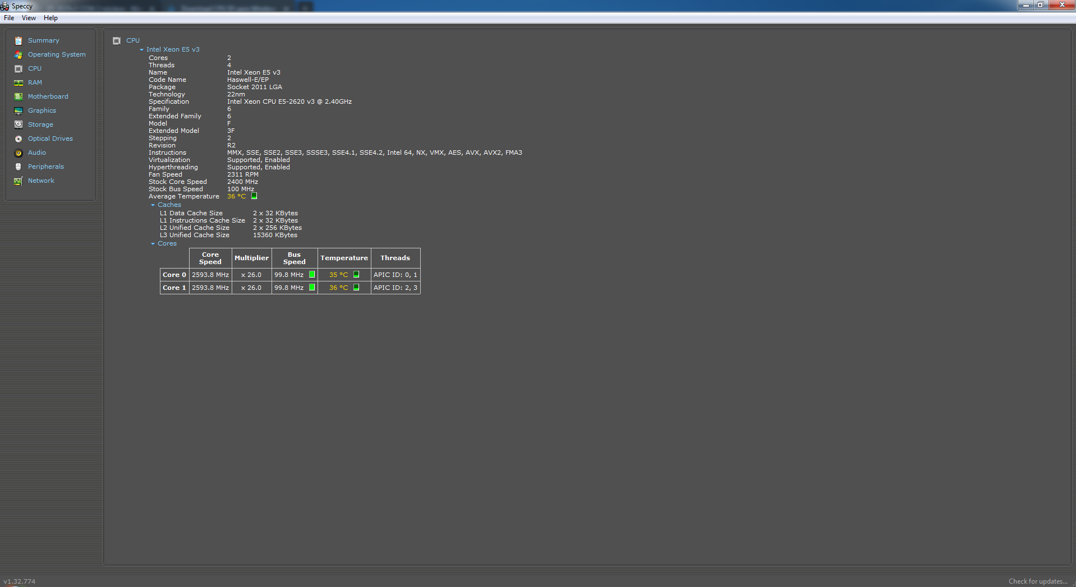Click the Summary sidebar icon
Viewport: 1076px width, 587px height.
pyautogui.click(x=19, y=40)
